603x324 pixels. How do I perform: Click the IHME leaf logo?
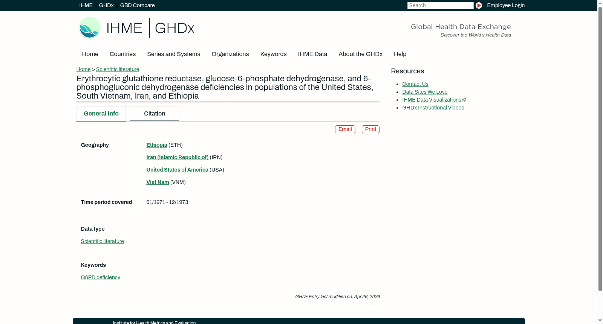(90, 28)
